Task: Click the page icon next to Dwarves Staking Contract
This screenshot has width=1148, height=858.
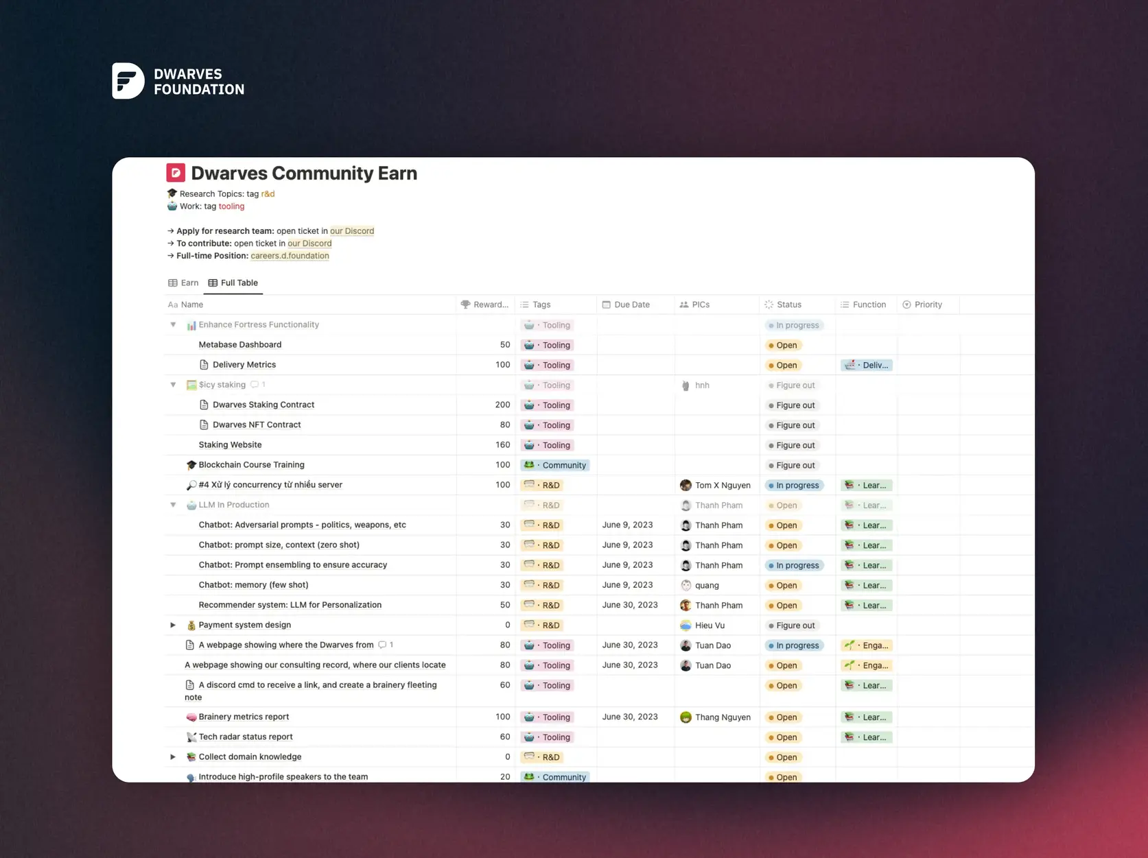Action: coord(204,405)
